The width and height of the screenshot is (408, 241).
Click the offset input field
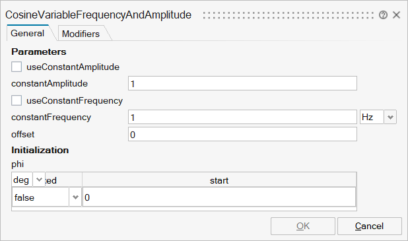tap(242, 134)
